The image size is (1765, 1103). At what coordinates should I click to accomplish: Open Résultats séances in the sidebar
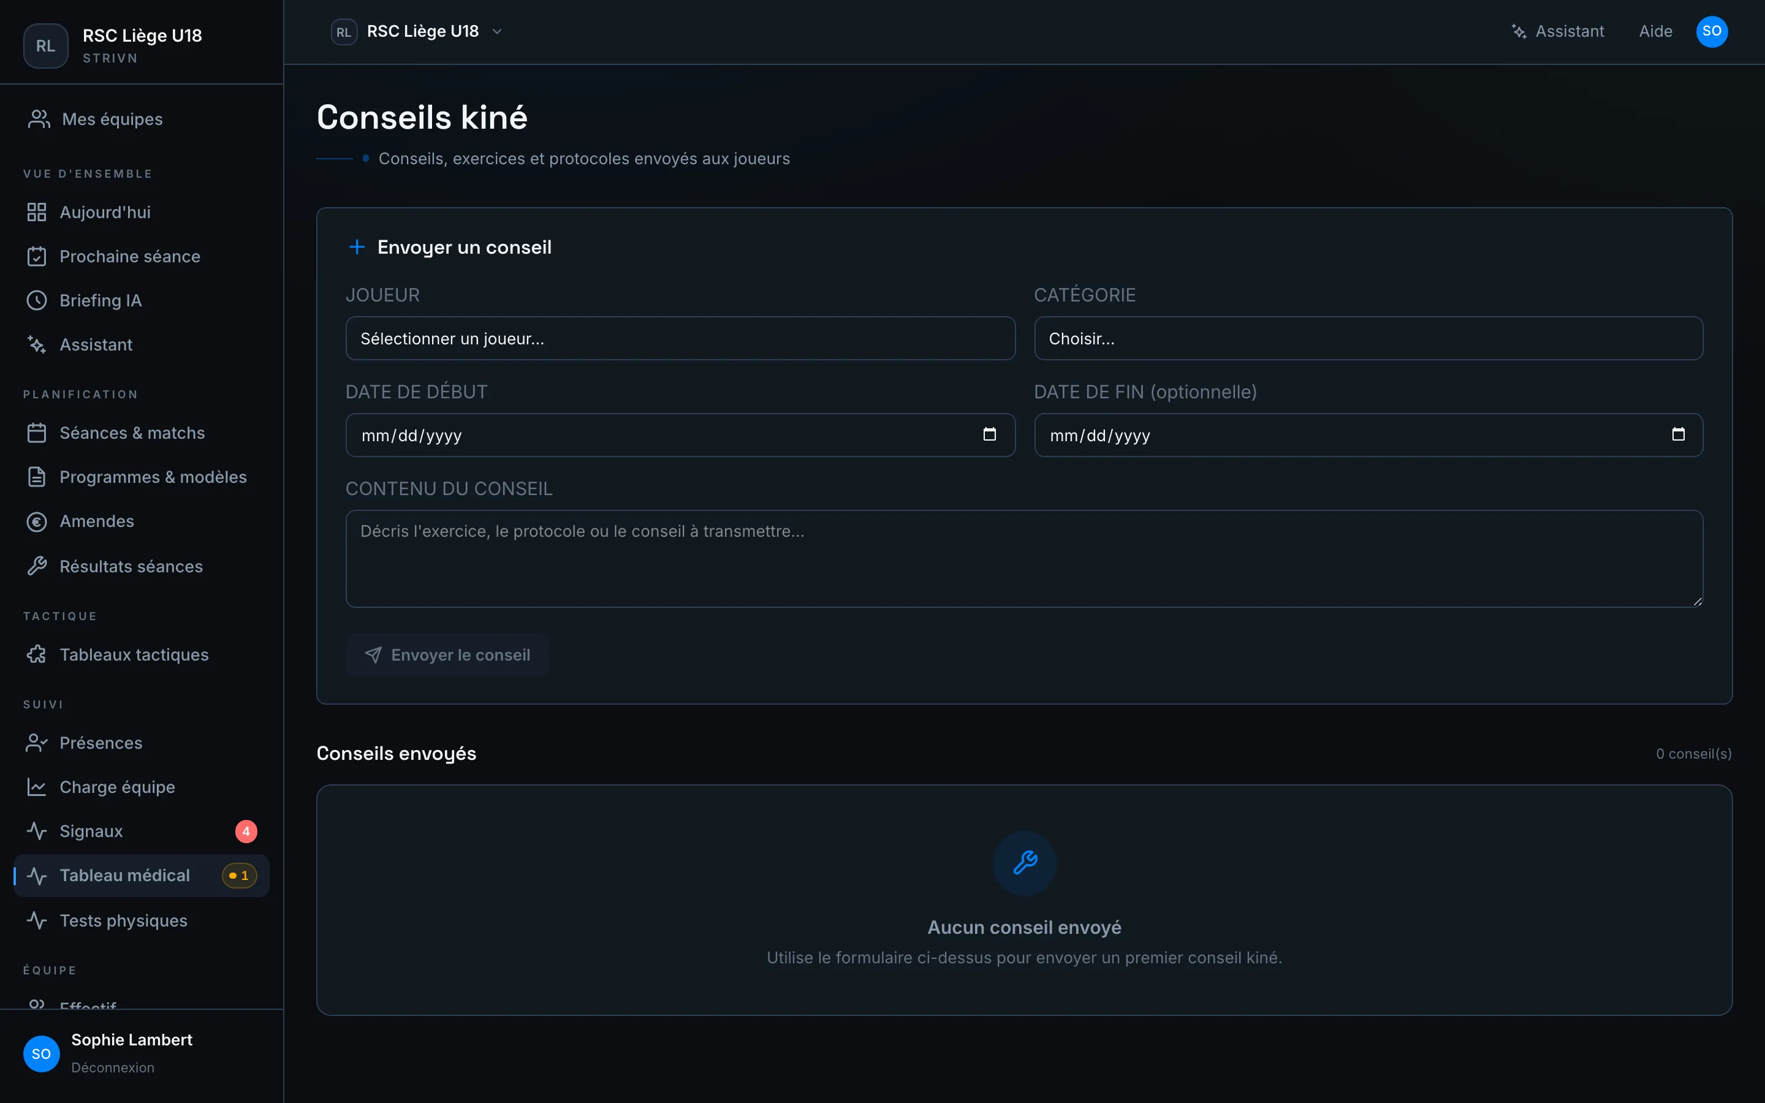pyautogui.click(x=142, y=566)
